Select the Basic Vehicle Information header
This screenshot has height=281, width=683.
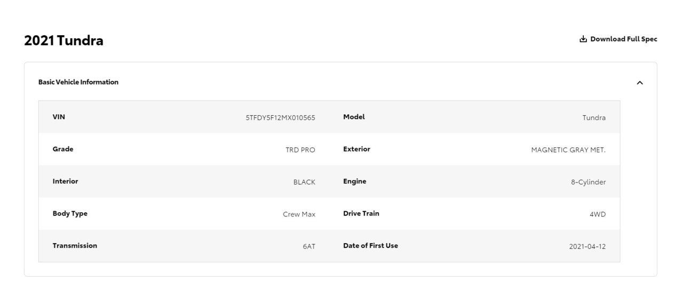(78, 82)
